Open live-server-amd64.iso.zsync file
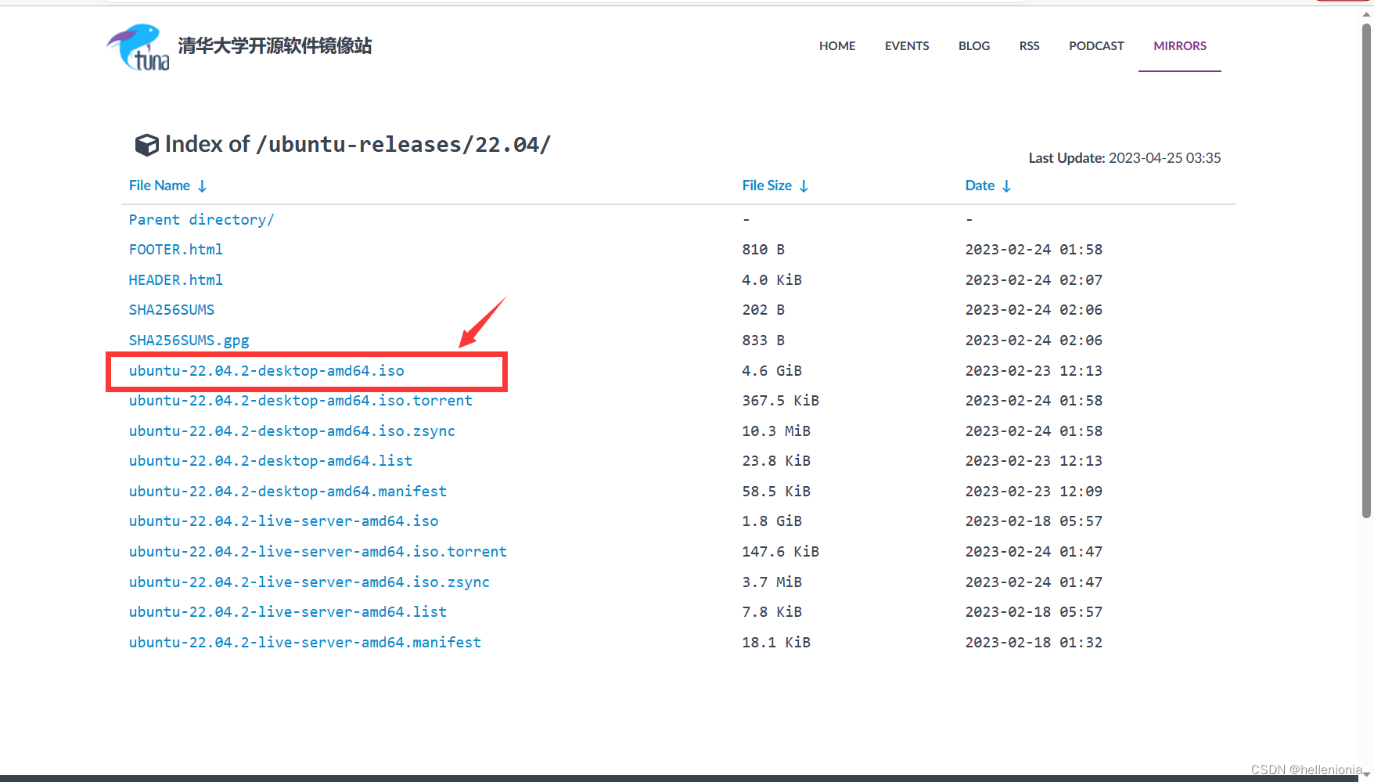This screenshot has height=782, width=1374. click(309, 582)
